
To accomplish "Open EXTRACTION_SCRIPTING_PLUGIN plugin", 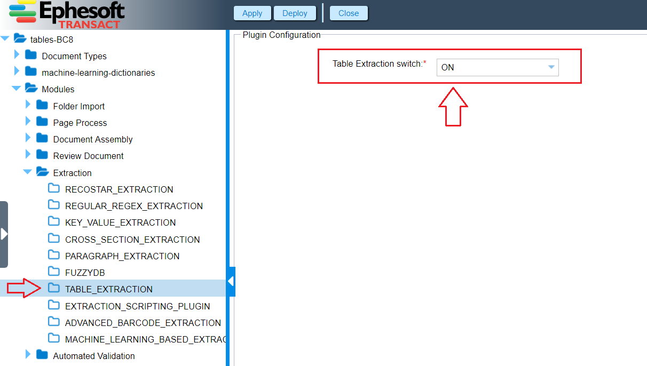I will pyautogui.click(x=138, y=306).
